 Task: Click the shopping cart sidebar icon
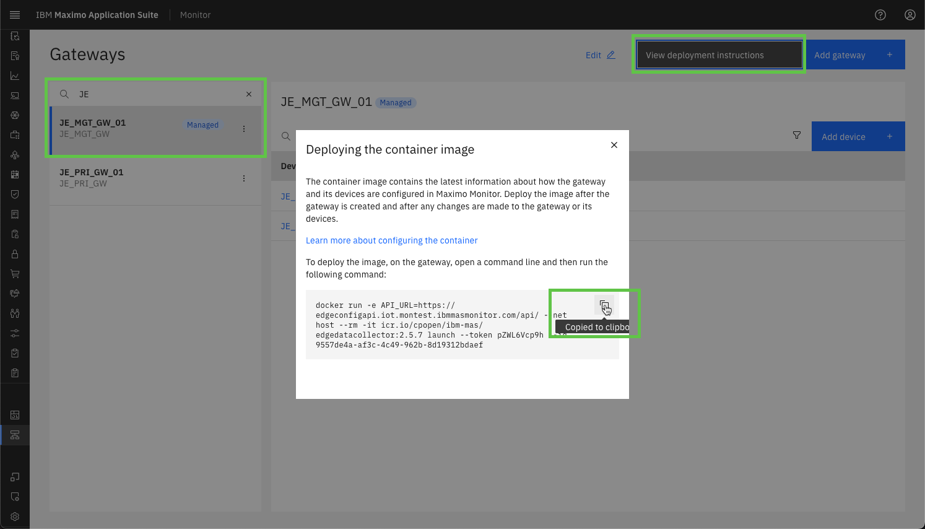click(15, 274)
